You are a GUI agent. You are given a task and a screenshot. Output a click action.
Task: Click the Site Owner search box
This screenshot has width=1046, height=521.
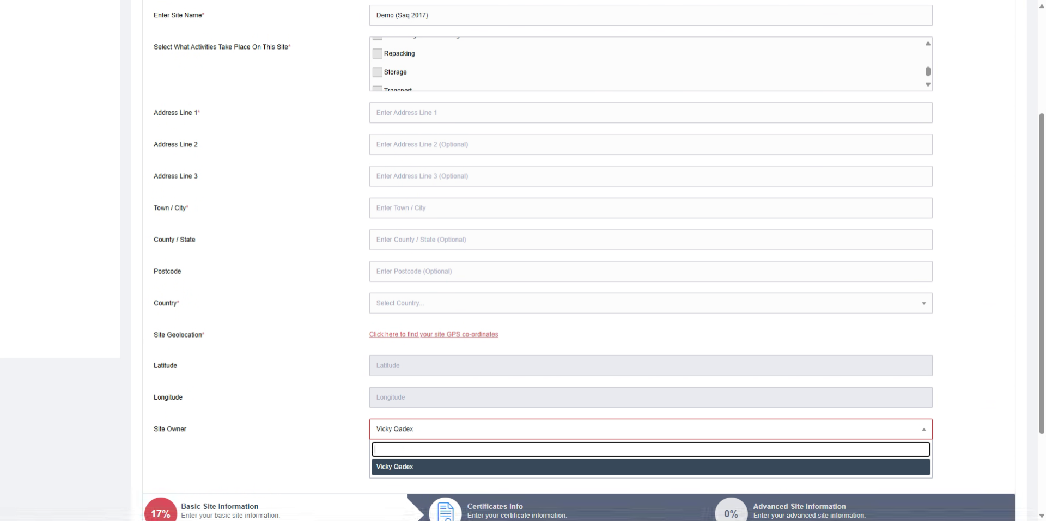click(650, 449)
